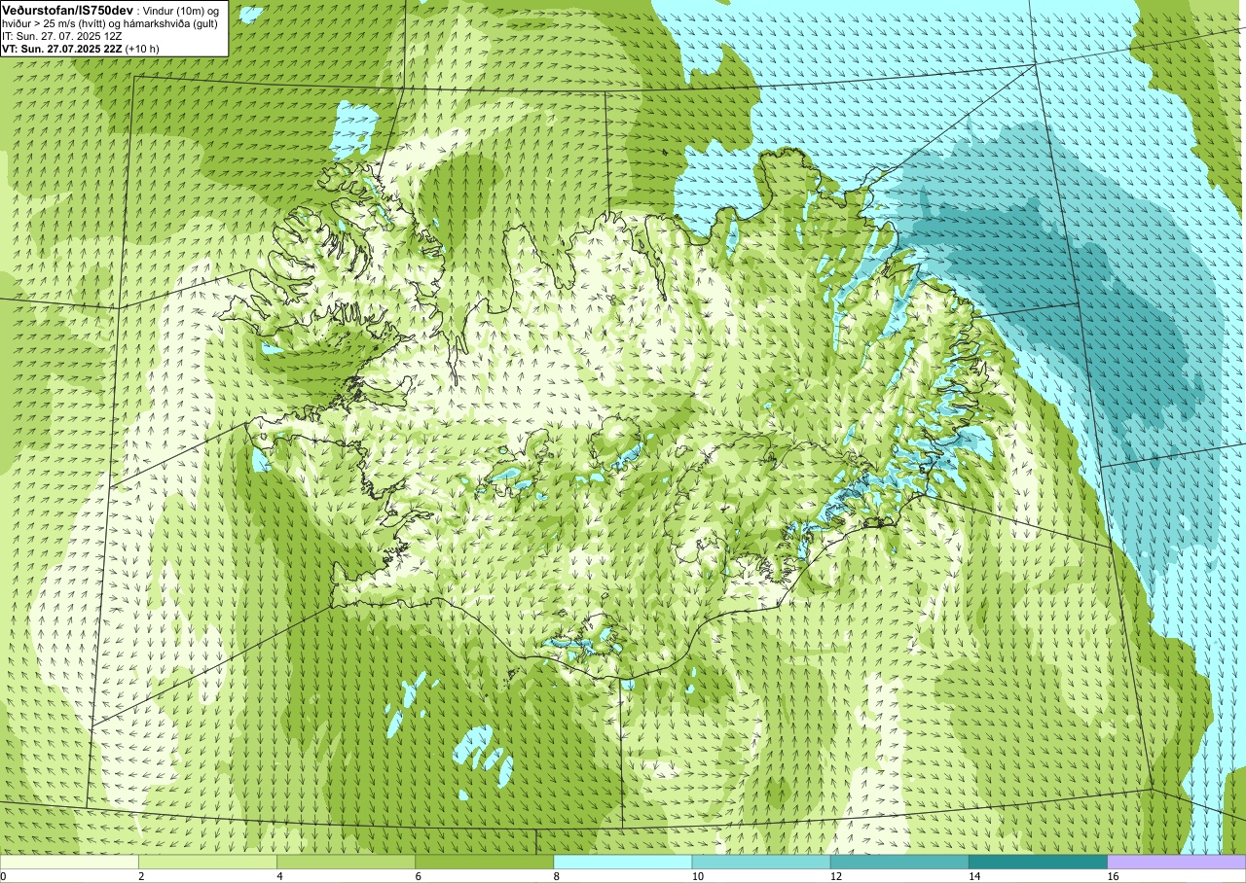
Task: Click the purple above-16 m/s legend swatch
Action: click(1177, 862)
